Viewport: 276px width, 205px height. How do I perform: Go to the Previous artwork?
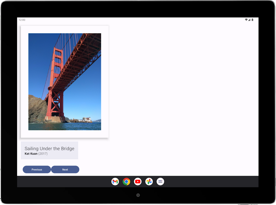[37, 170]
